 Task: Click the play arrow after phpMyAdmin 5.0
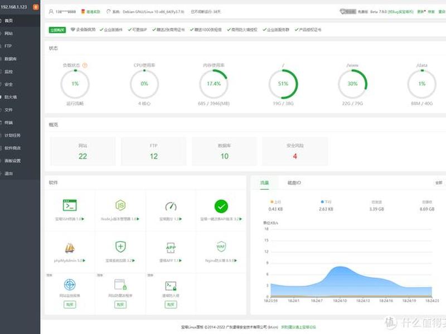coord(84,261)
